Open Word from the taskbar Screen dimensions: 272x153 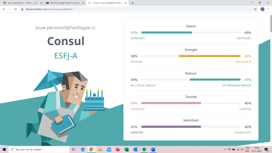point(153,149)
